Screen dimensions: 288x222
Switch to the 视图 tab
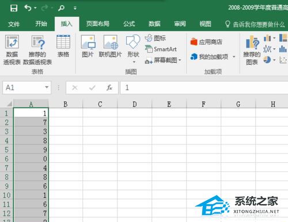205,24
